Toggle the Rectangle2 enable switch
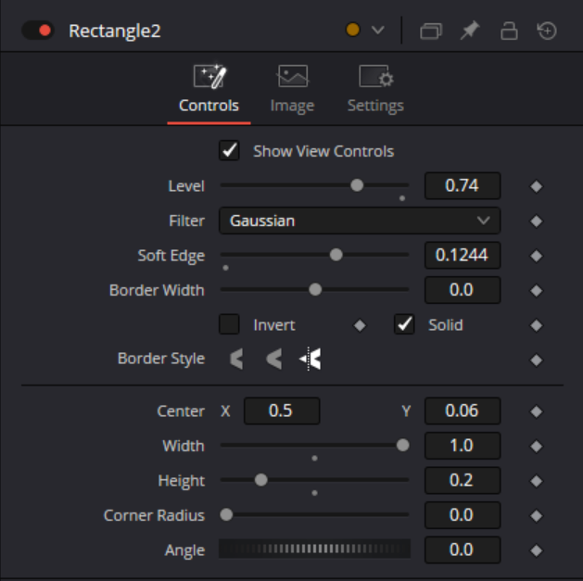 (x=38, y=31)
